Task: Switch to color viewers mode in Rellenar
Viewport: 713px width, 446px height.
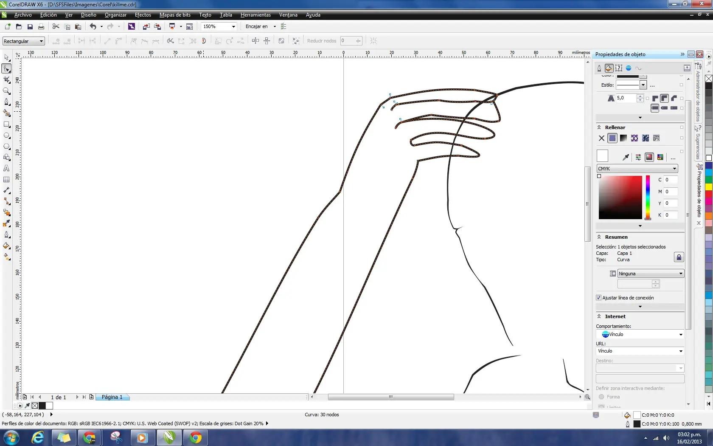Action: tap(649, 157)
